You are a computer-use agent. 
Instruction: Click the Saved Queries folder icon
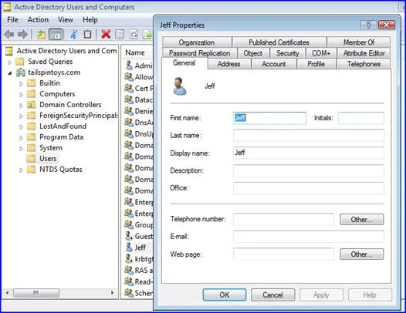click(x=20, y=62)
